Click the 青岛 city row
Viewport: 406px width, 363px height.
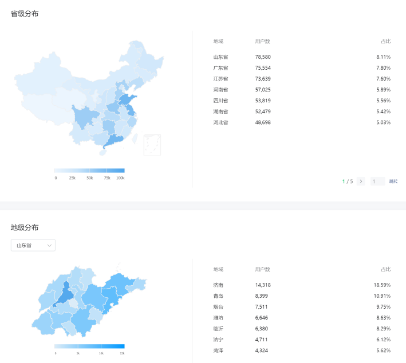point(302,296)
